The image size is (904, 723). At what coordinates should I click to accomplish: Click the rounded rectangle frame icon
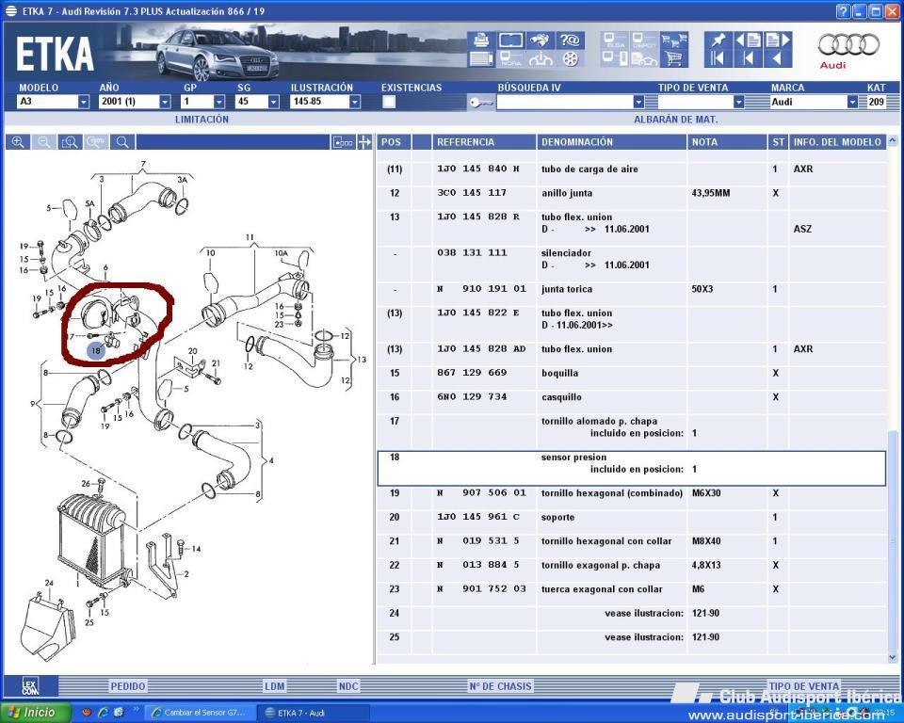(510, 40)
